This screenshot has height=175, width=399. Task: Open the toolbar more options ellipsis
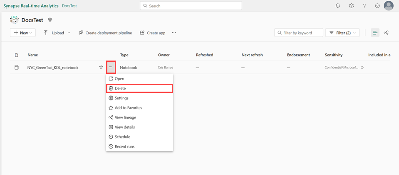pyautogui.click(x=174, y=33)
